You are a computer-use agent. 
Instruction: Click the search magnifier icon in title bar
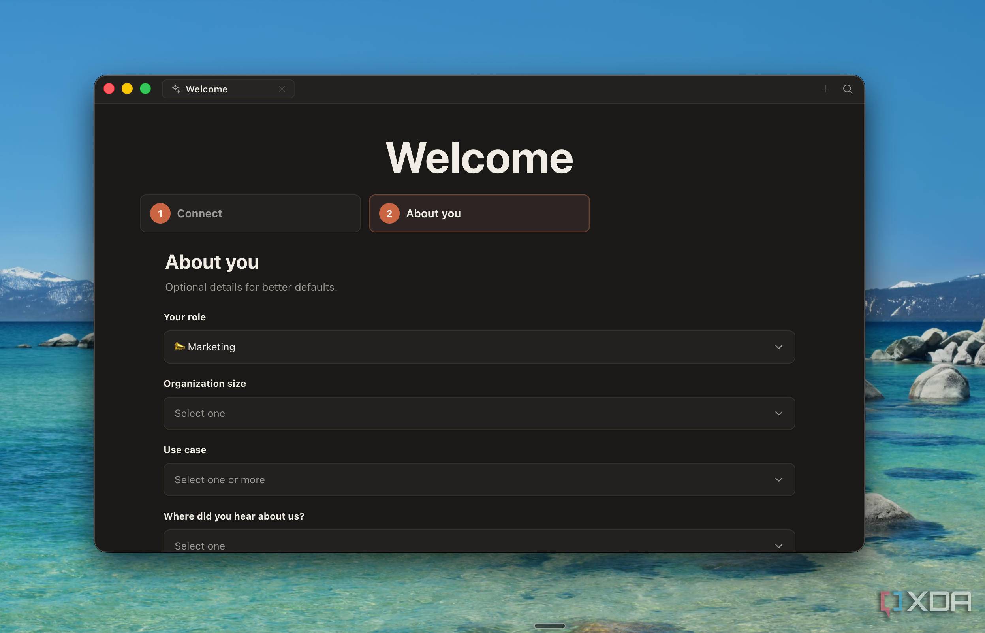click(848, 89)
